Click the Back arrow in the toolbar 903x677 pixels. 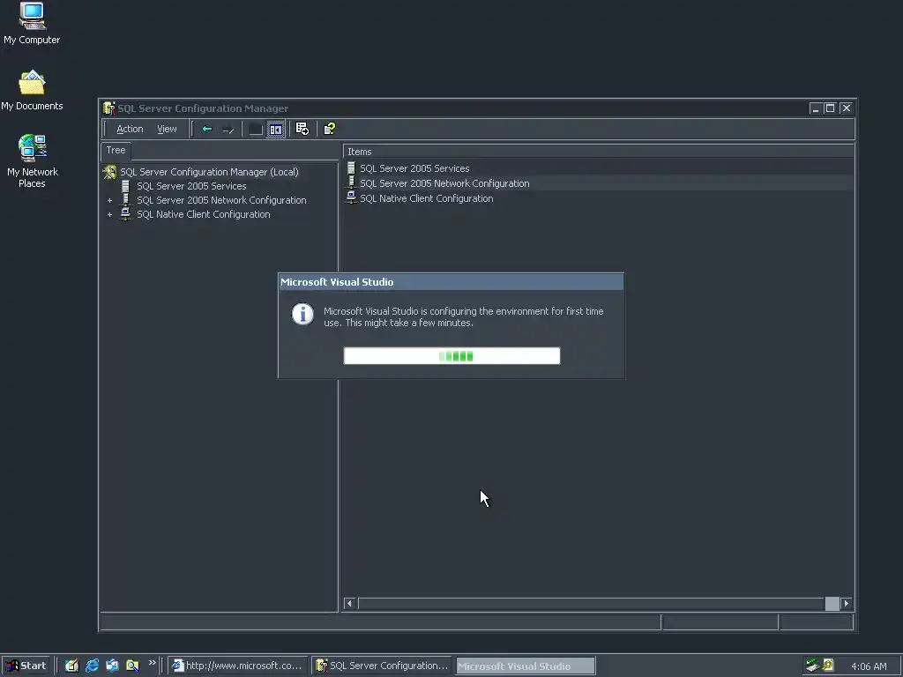coord(207,129)
